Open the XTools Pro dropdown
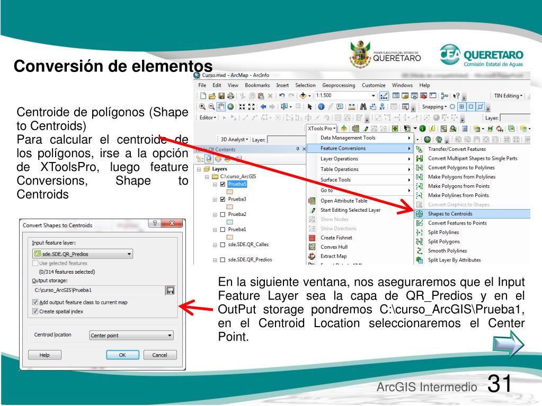 pyautogui.click(x=322, y=129)
